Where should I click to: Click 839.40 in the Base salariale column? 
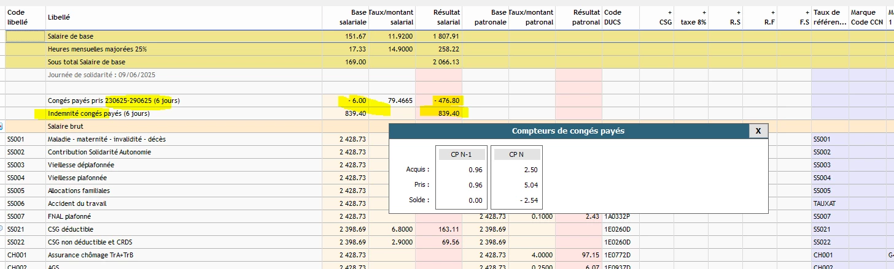click(345, 113)
